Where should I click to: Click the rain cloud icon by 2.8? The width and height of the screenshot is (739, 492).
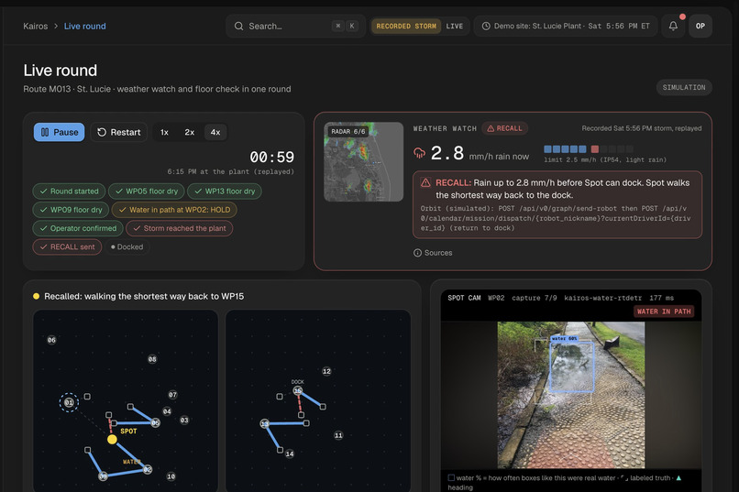pyautogui.click(x=419, y=153)
